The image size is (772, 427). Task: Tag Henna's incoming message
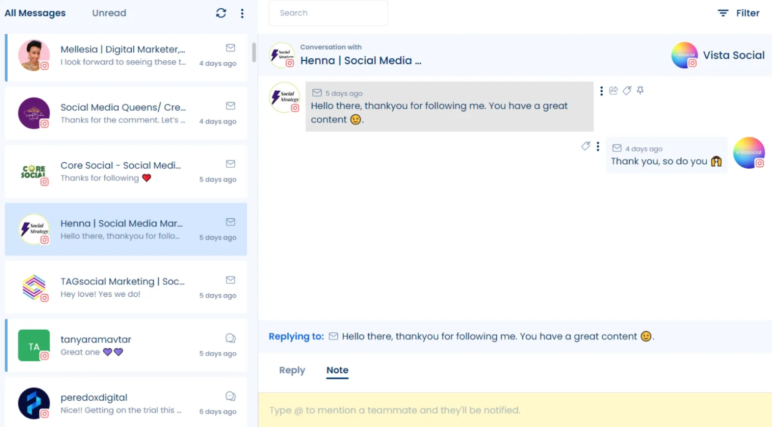[627, 91]
